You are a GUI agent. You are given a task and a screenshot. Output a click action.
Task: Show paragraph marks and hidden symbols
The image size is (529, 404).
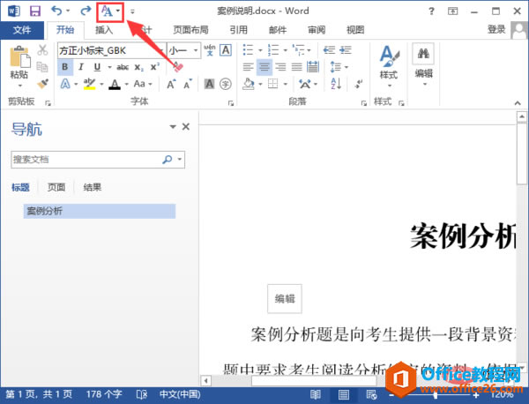(359, 84)
